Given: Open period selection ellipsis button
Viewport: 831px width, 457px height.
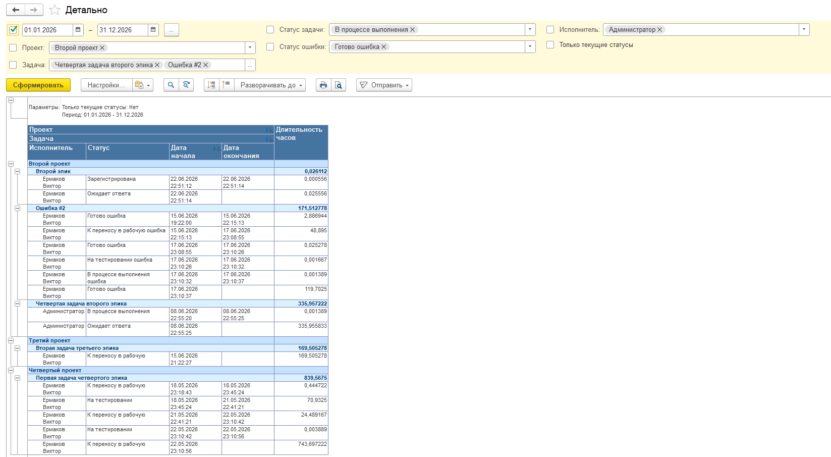Looking at the screenshot, I should [172, 30].
